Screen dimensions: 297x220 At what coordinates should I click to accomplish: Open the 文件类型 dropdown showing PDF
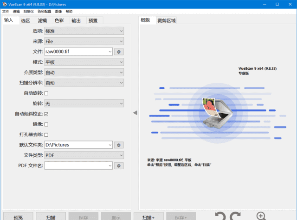(84, 155)
